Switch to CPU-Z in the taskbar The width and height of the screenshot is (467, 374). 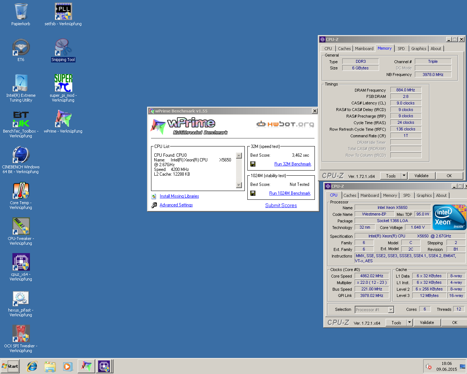[x=104, y=366]
